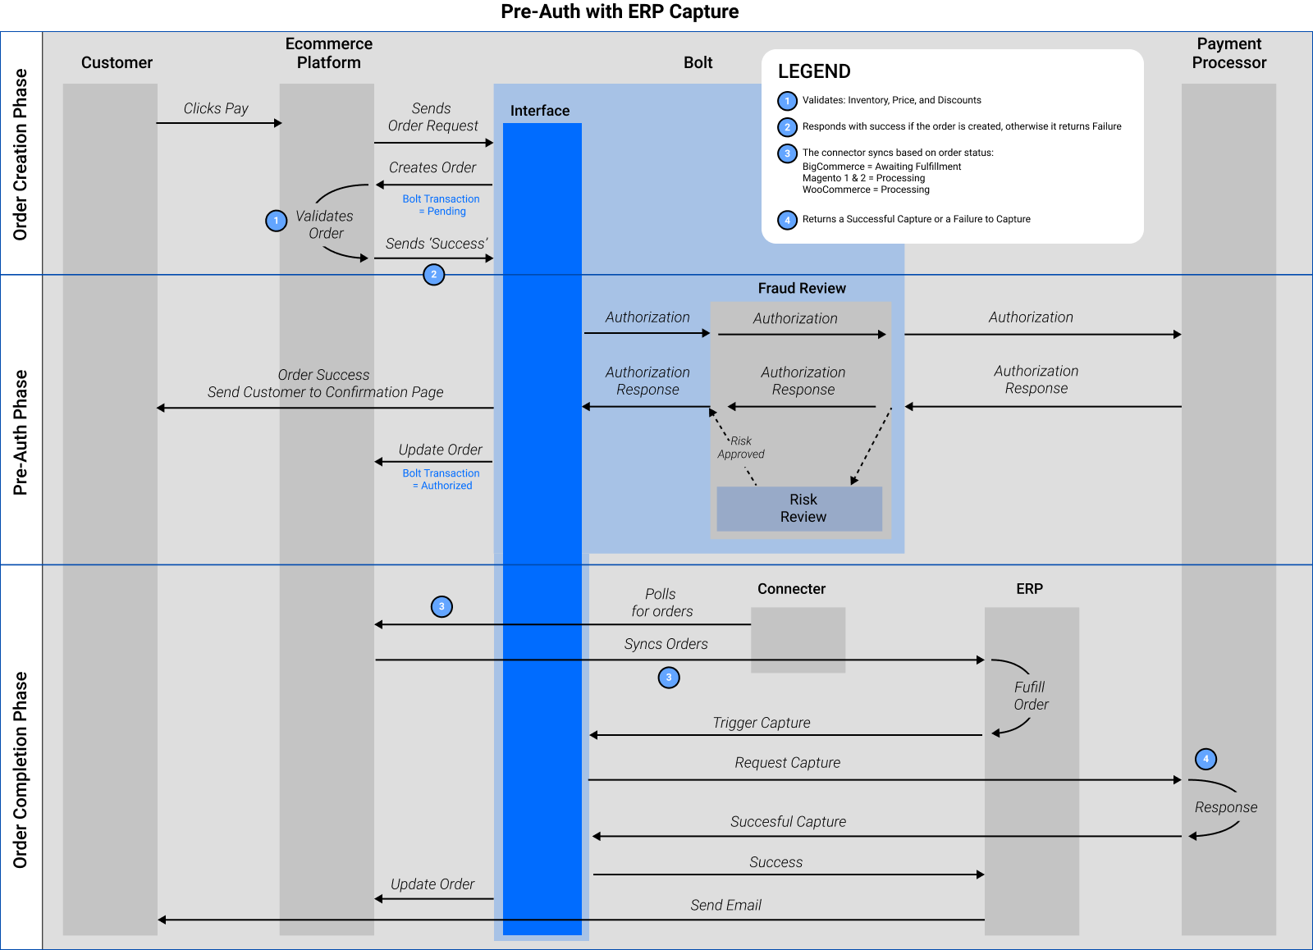Screen dimensions: 1313x950
Task: Click the 'Clicks Pay' arrow label
Action: pos(216,108)
